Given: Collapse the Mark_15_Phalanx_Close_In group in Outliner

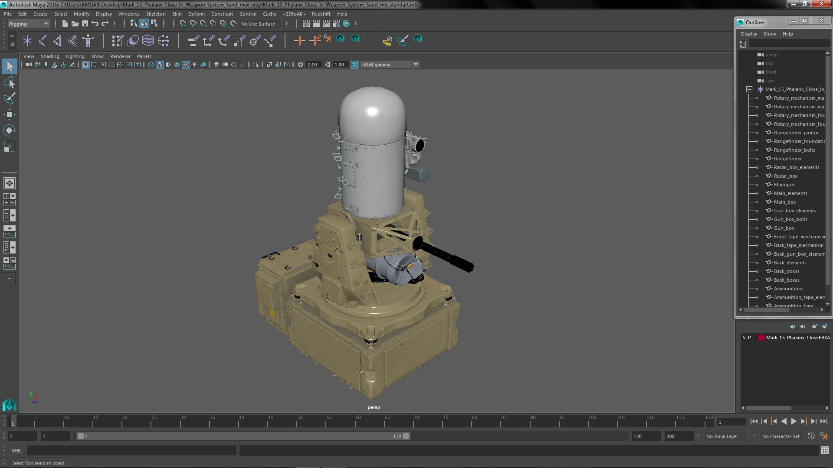Looking at the screenshot, I should (x=749, y=89).
